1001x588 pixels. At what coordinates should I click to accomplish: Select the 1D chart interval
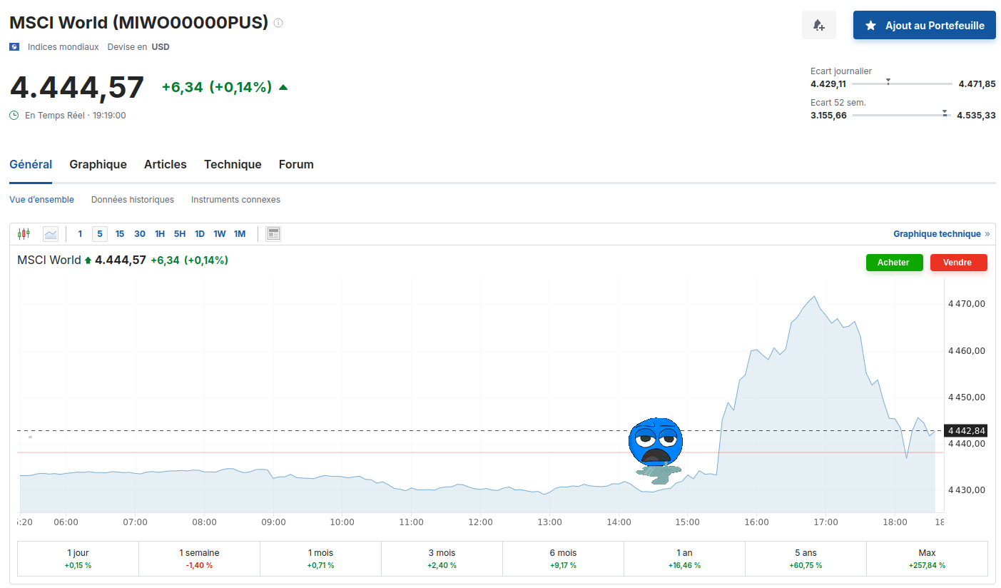200,234
